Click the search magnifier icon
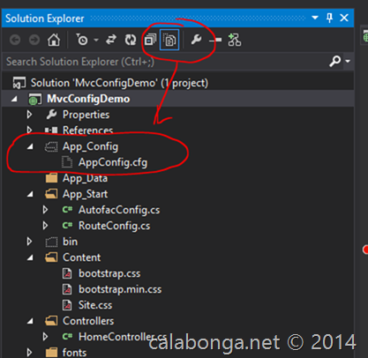Screen dimensions: 368x358 coord(334,62)
